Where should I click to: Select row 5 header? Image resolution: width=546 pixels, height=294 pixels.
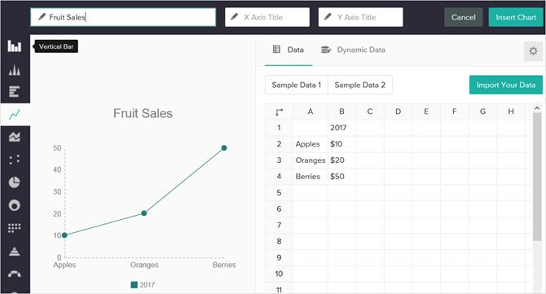(x=279, y=193)
